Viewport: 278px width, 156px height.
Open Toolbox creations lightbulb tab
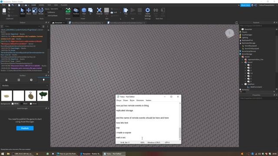[x=43, y=80]
